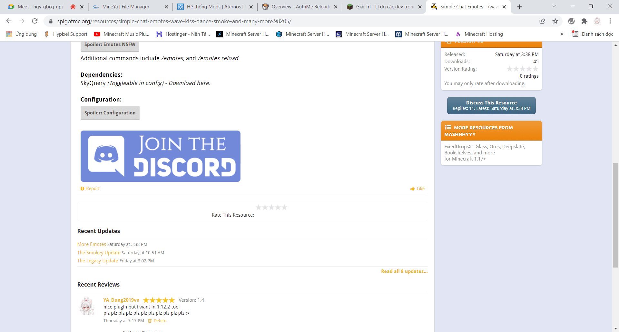Open Chrome menu with three dots
The width and height of the screenshot is (619, 332).
[x=610, y=21]
